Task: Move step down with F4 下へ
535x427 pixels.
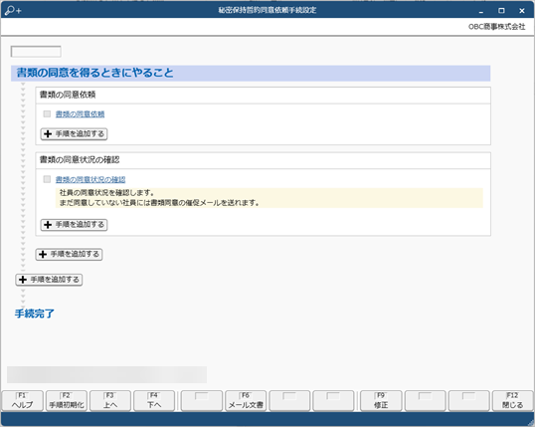Action: tap(154, 401)
